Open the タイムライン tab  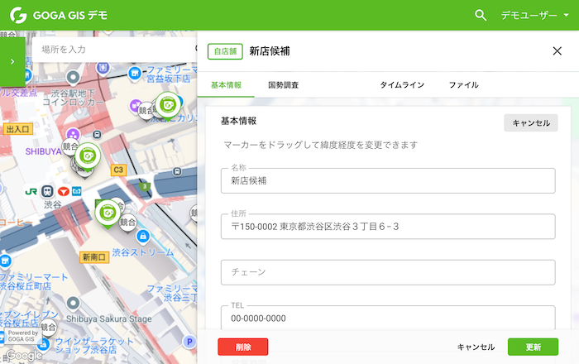tap(402, 85)
